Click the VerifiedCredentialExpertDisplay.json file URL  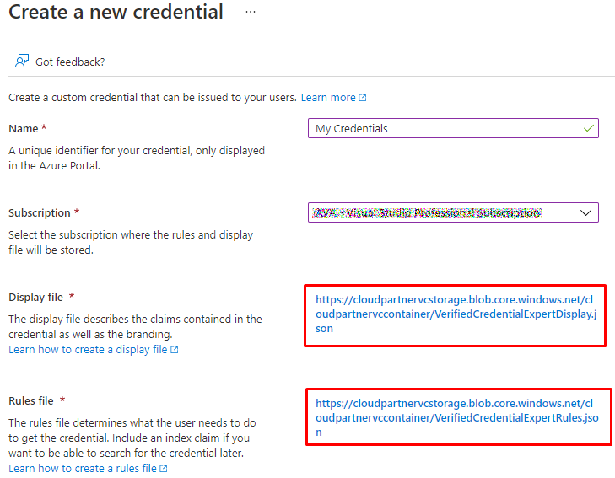[x=455, y=314]
